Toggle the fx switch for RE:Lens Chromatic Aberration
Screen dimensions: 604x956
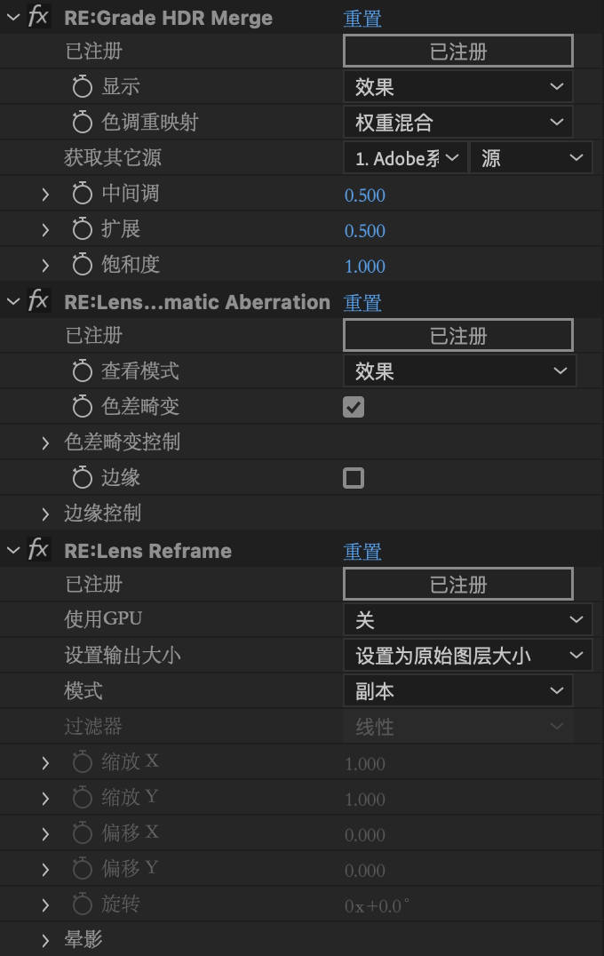click(38, 301)
